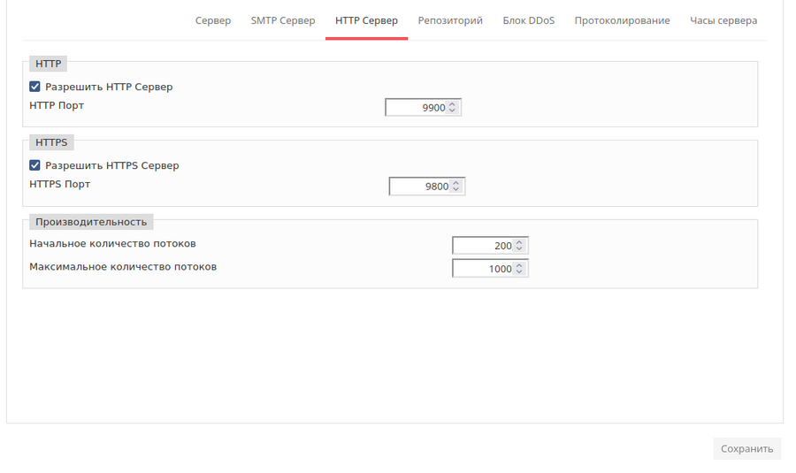Open the Блок DDoS tab
This screenshot has width=796, height=473.
point(528,20)
